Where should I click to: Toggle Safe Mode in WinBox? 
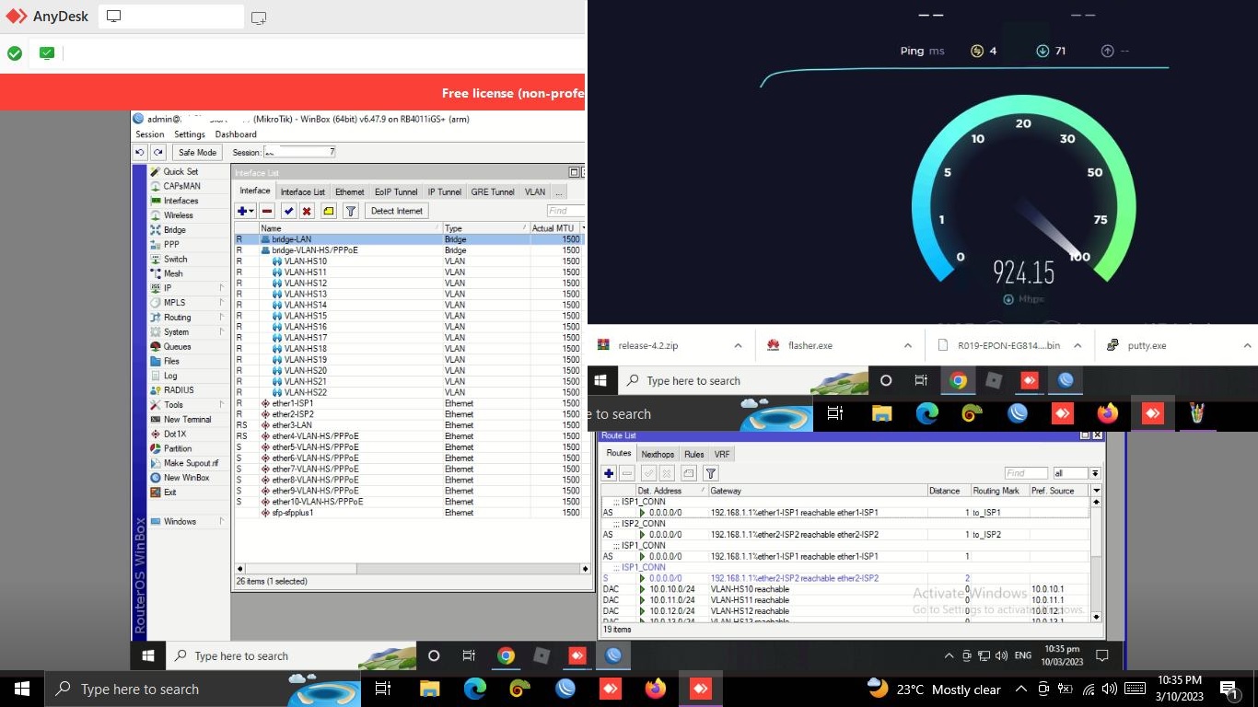point(197,152)
